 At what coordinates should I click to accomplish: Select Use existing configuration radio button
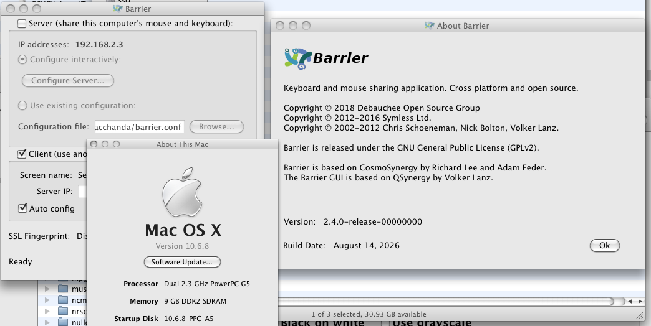[22, 106]
